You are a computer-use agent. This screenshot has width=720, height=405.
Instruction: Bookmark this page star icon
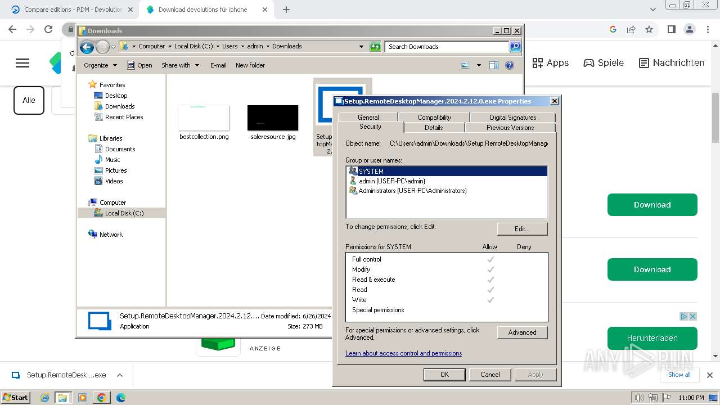[649, 29]
